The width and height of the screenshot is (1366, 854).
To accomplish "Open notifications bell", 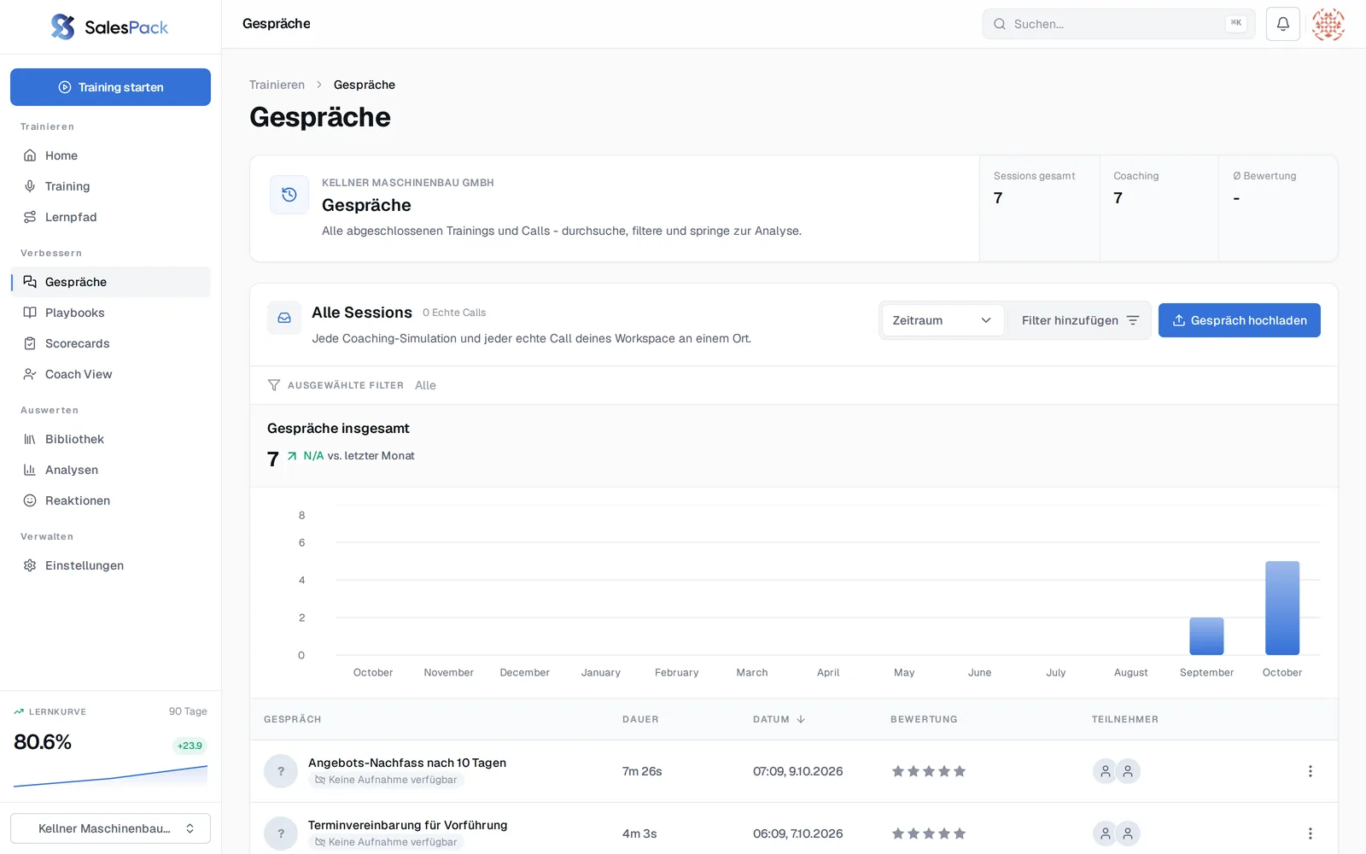I will point(1282,24).
